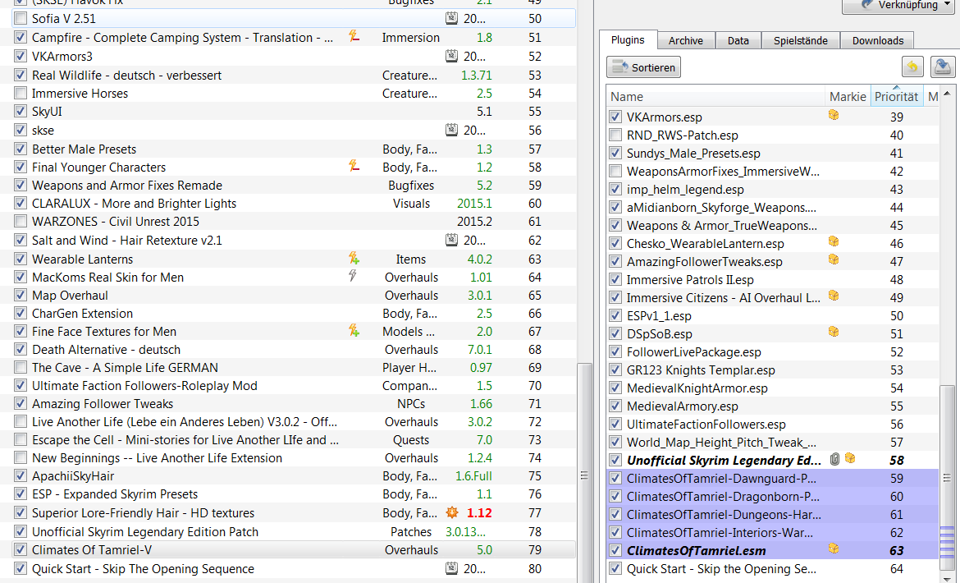Open the Spielstände tab
The width and height of the screenshot is (960, 583).
[x=802, y=40]
